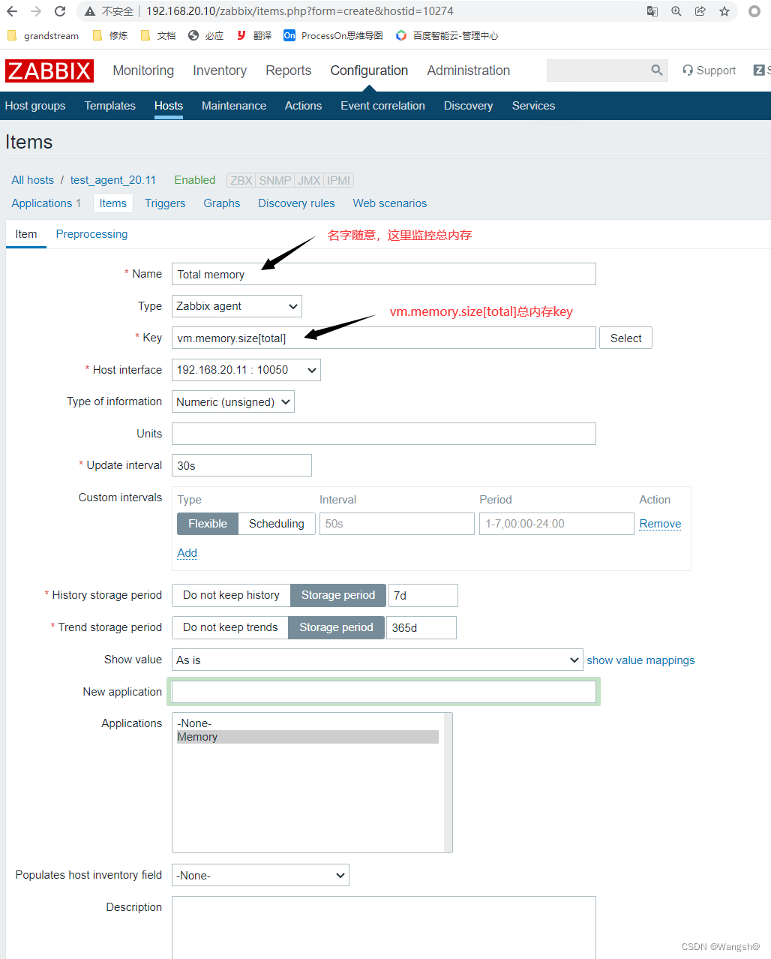Open the Type dropdown Zabbix agent
Screen dimensions: 771x959
tap(237, 306)
